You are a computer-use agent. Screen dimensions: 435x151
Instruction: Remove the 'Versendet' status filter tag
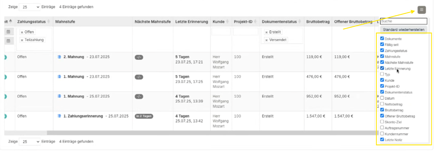(266, 40)
